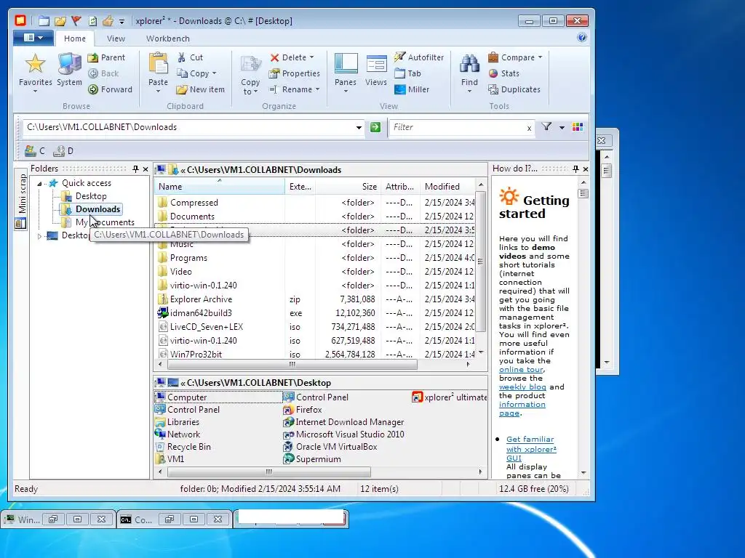Image resolution: width=745 pixels, height=558 pixels.
Task: Open the Copy dropdown
Action: (215, 73)
